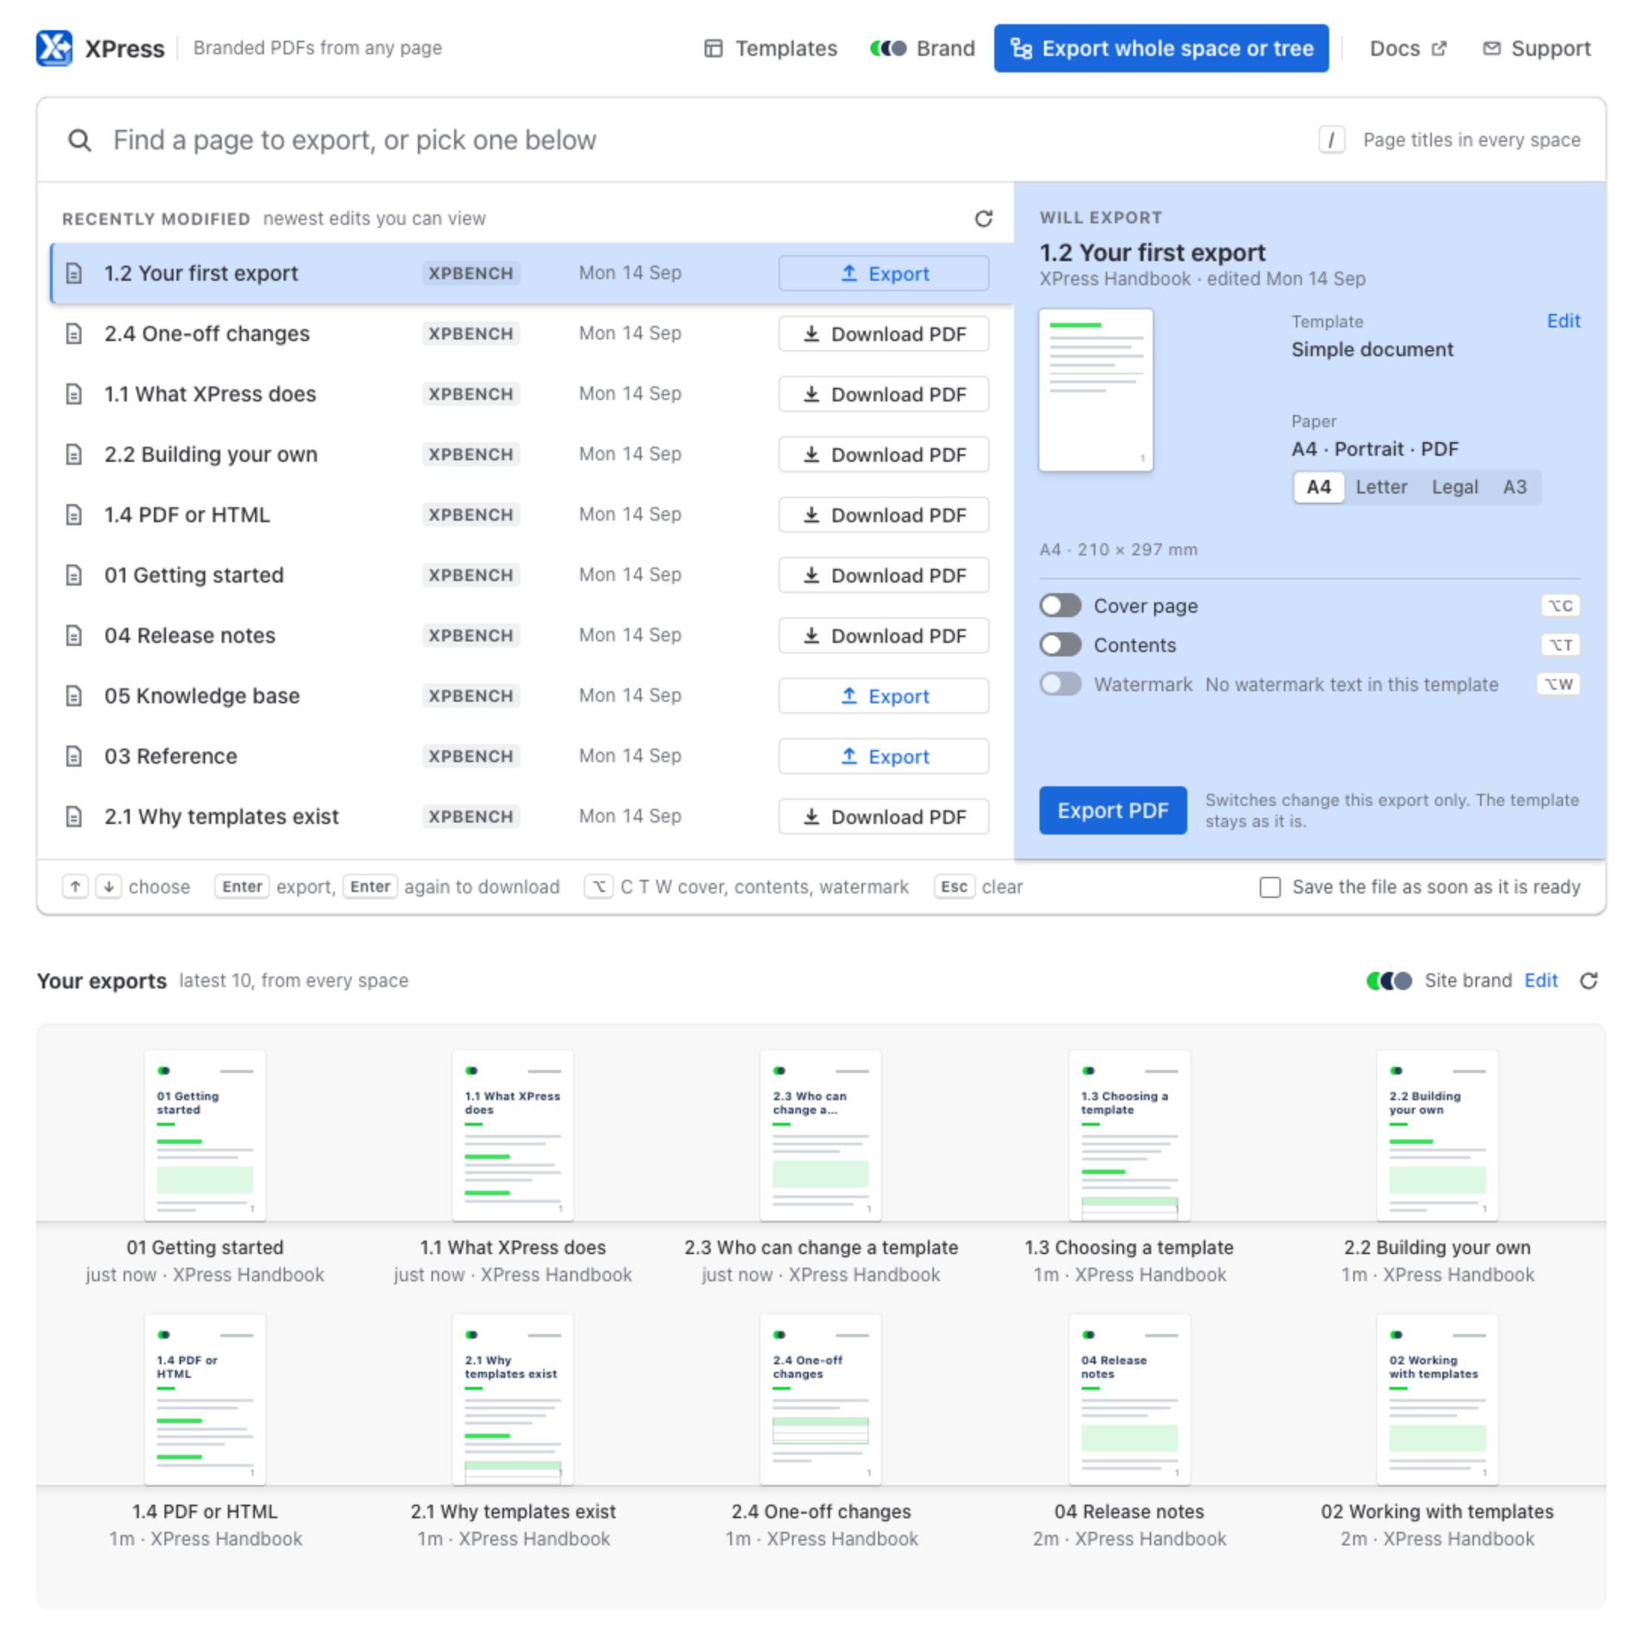Open the Brand menu item
The width and height of the screenshot is (1643, 1645).
click(922, 48)
